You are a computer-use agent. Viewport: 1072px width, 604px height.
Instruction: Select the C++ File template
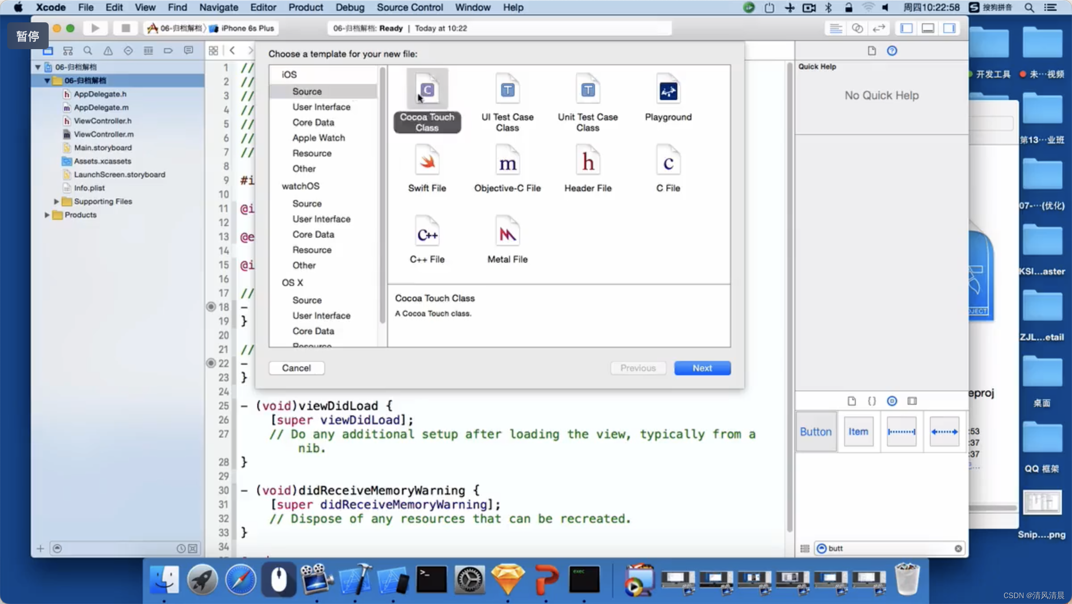coord(427,239)
